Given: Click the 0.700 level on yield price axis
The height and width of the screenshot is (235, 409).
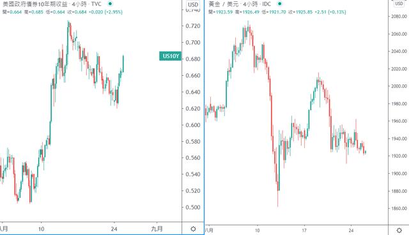Looking at the screenshot, I should click(193, 43).
